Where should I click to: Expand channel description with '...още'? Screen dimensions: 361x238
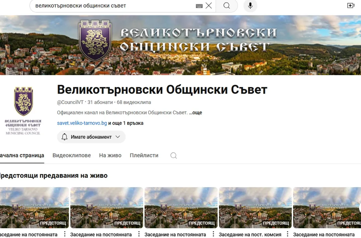coord(195,113)
